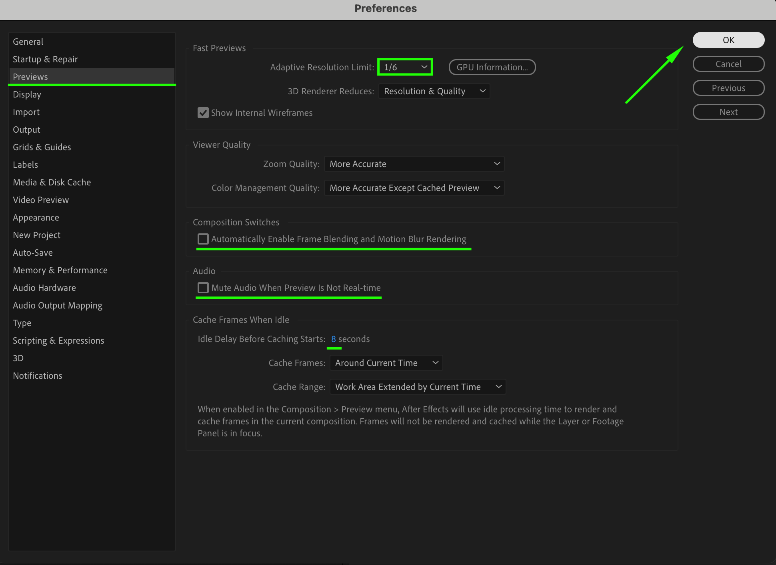The width and height of the screenshot is (776, 565).
Task: Expand Zoom Quality dropdown
Action: tap(414, 164)
